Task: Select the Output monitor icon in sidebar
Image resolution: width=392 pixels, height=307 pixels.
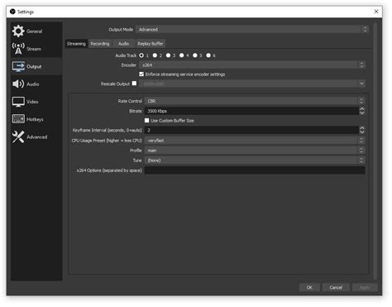Action: [18, 66]
